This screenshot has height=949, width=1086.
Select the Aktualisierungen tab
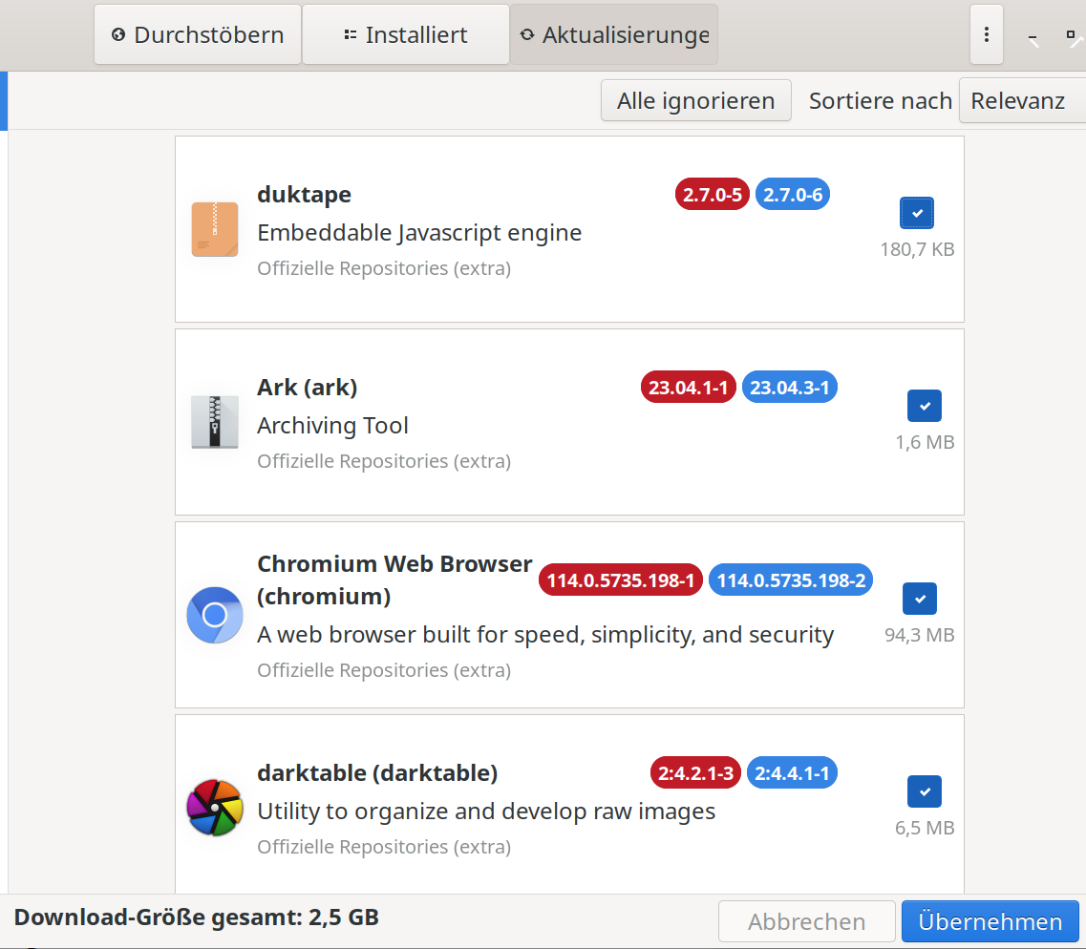pyautogui.click(x=614, y=35)
